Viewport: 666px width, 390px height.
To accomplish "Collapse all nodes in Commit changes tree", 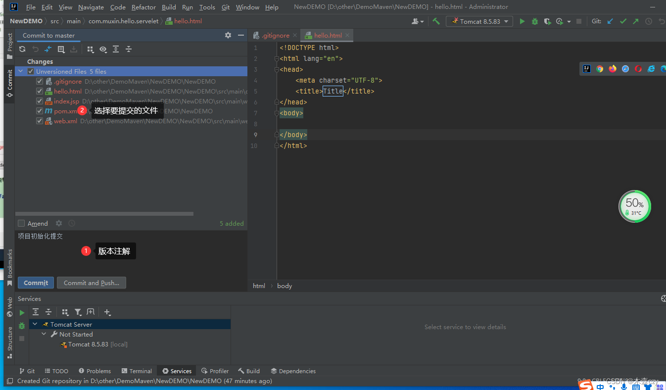I will (129, 49).
